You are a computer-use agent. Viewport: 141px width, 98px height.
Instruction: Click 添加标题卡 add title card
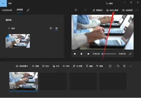pos(22,66)
